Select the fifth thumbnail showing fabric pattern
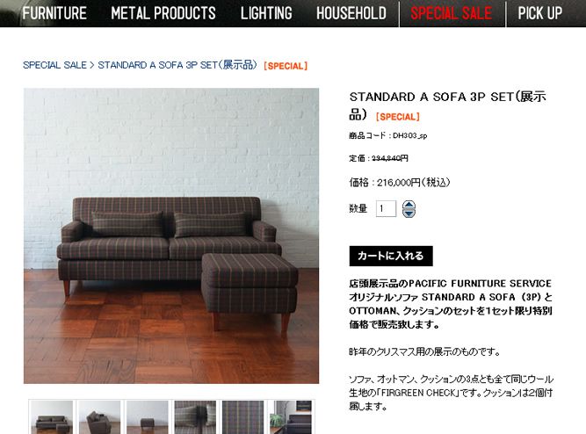586x434 pixels. click(x=242, y=417)
